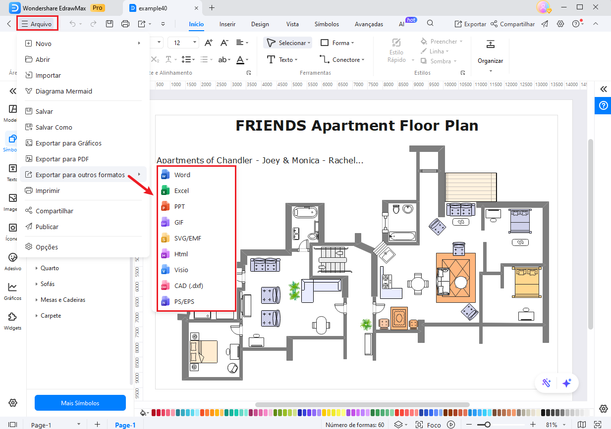Open help question mark dropdown

tap(577, 24)
